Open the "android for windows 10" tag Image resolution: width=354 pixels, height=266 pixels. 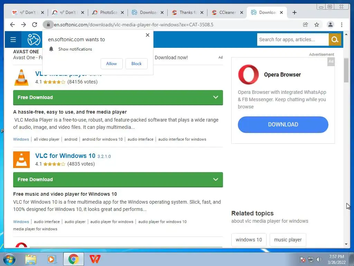tap(102, 139)
